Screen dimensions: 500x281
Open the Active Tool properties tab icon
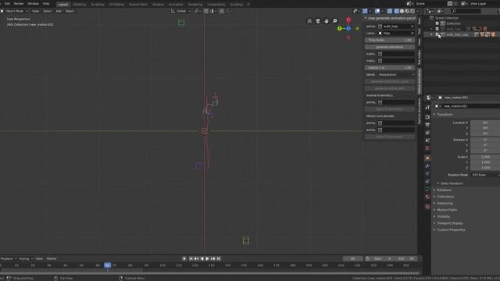tap(427, 108)
